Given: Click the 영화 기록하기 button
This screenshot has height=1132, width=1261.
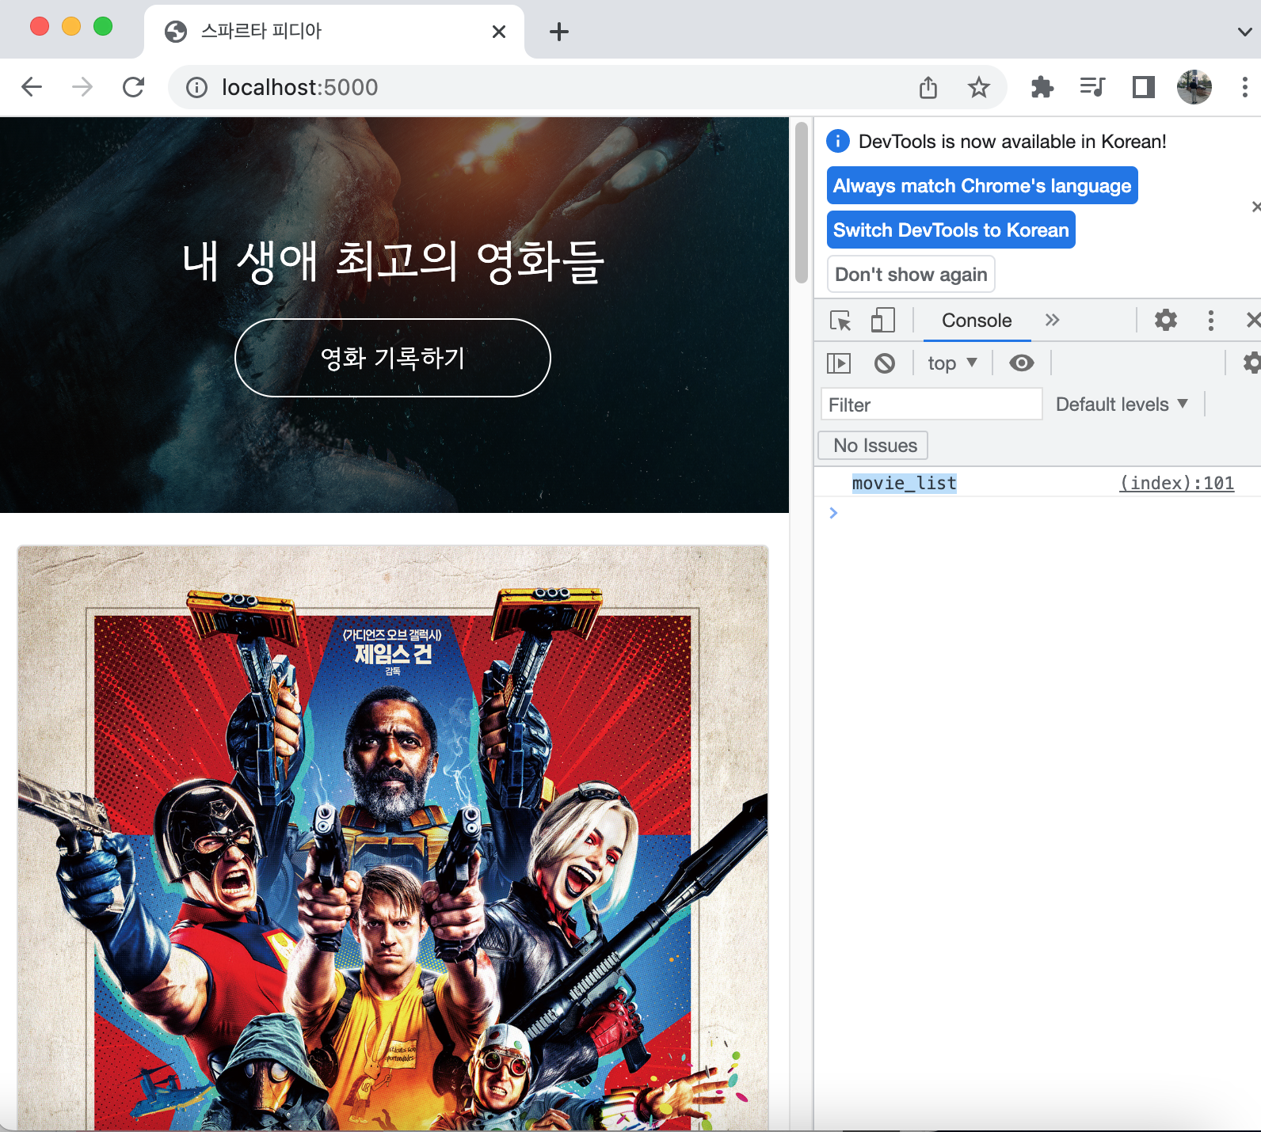Looking at the screenshot, I should pos(393,358).
